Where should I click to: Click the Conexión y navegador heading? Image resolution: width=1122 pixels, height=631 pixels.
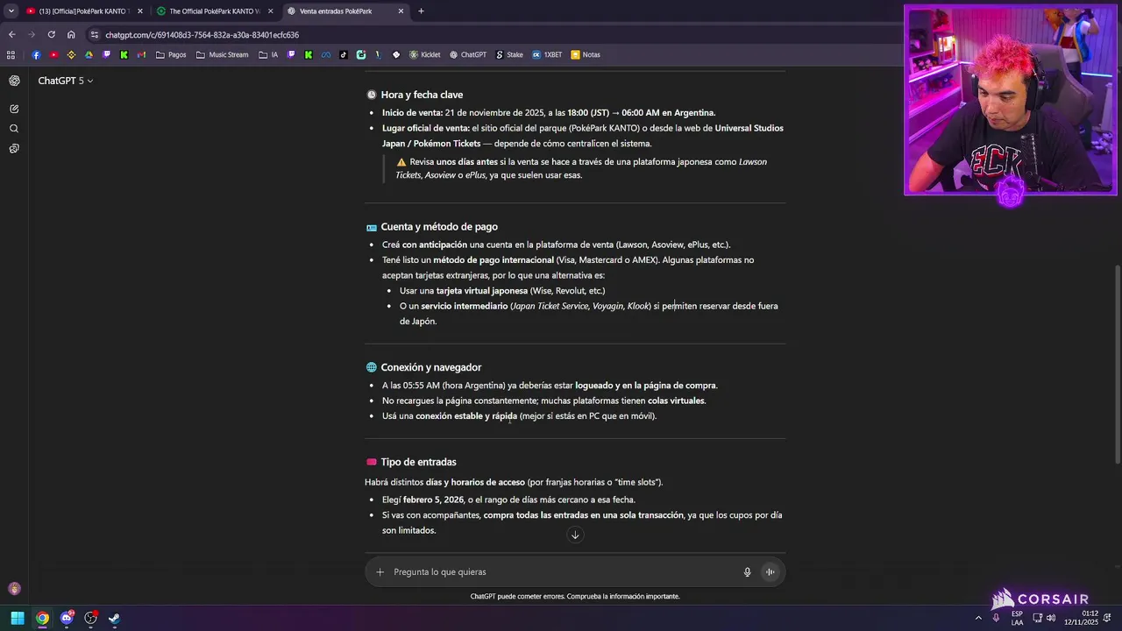click(x=431, y=367)
